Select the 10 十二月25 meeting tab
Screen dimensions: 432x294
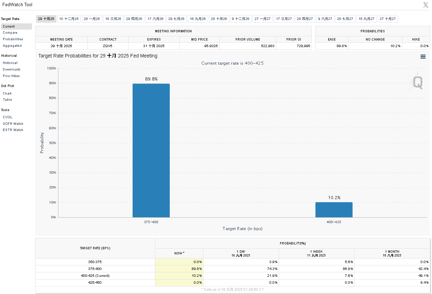tap(69, 19)
